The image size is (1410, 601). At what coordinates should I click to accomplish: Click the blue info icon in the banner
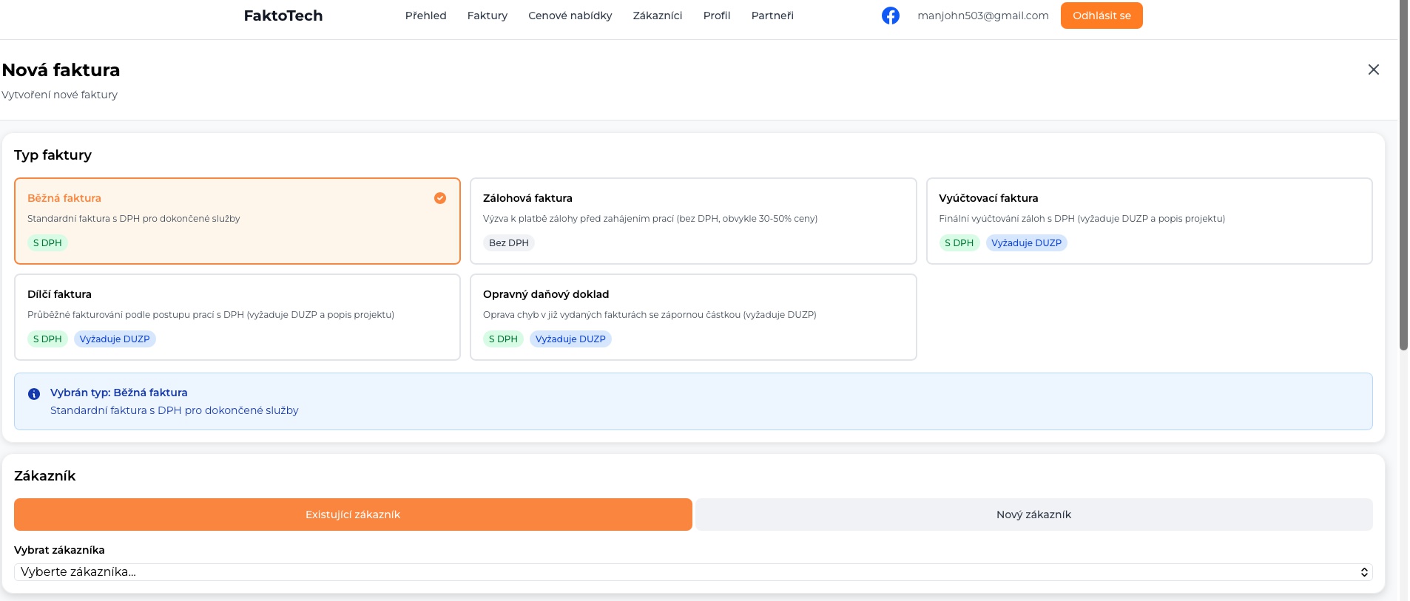pyautogui.click(x=34, y=394)
